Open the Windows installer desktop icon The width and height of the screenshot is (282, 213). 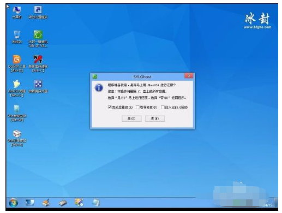(17, 113)
